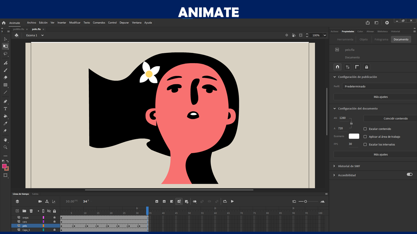Click the delete layer trash icon
Viewport: 417px width, 234px height.
pyautogui.click(x=31, y=211)
